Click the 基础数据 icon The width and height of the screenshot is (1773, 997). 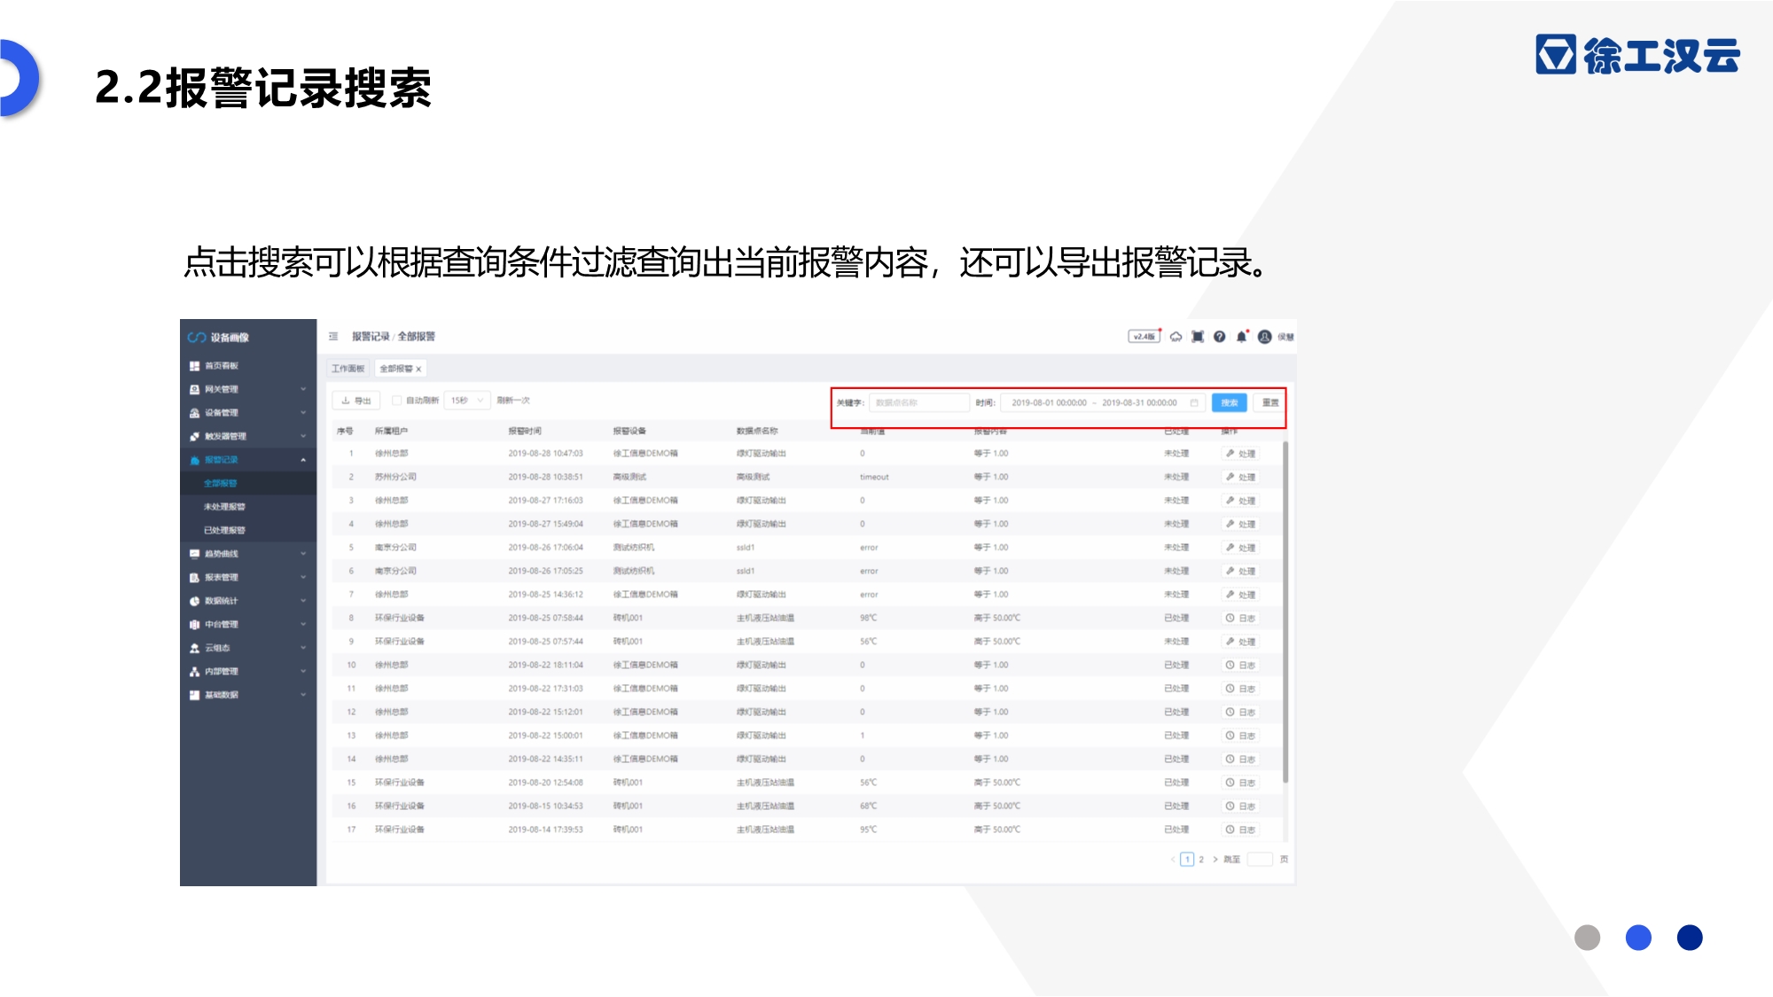(x=194, y=695)
